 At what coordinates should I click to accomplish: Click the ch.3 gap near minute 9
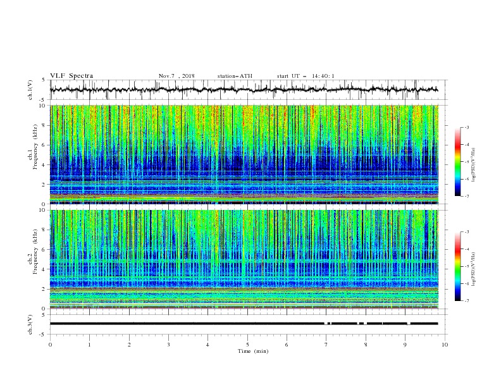click(409, 324)
